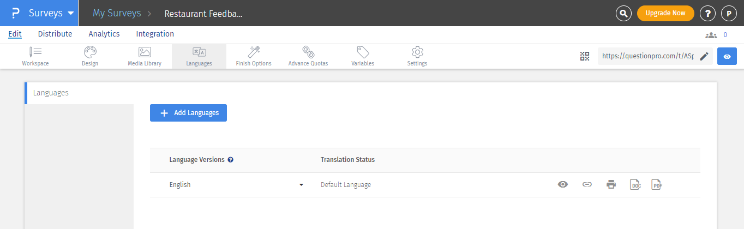Open the Workspace toolbar icon
The image size is (744, 229).
35,52
